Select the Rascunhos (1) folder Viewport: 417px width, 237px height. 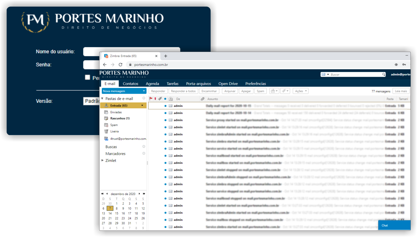123,118
